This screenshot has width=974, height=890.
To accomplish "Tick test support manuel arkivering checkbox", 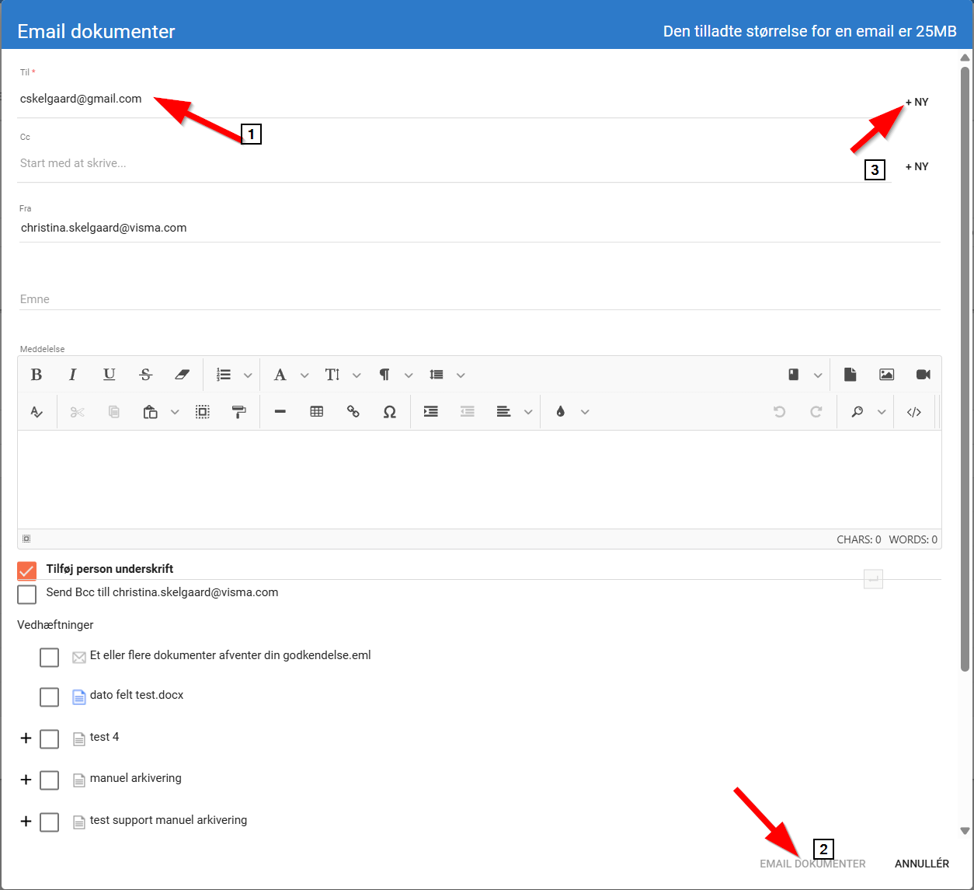I will click(x=49, y=822).
